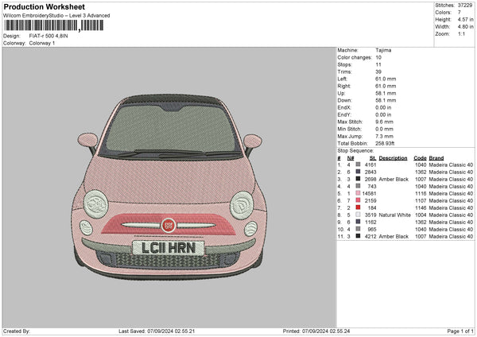Select the Amber Black swatch in stop 3

(359, 179)
